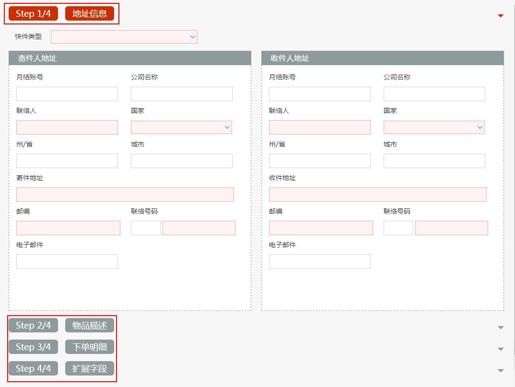
Task: Open the 下单明细 section
Action: click(x=90, y=347)
